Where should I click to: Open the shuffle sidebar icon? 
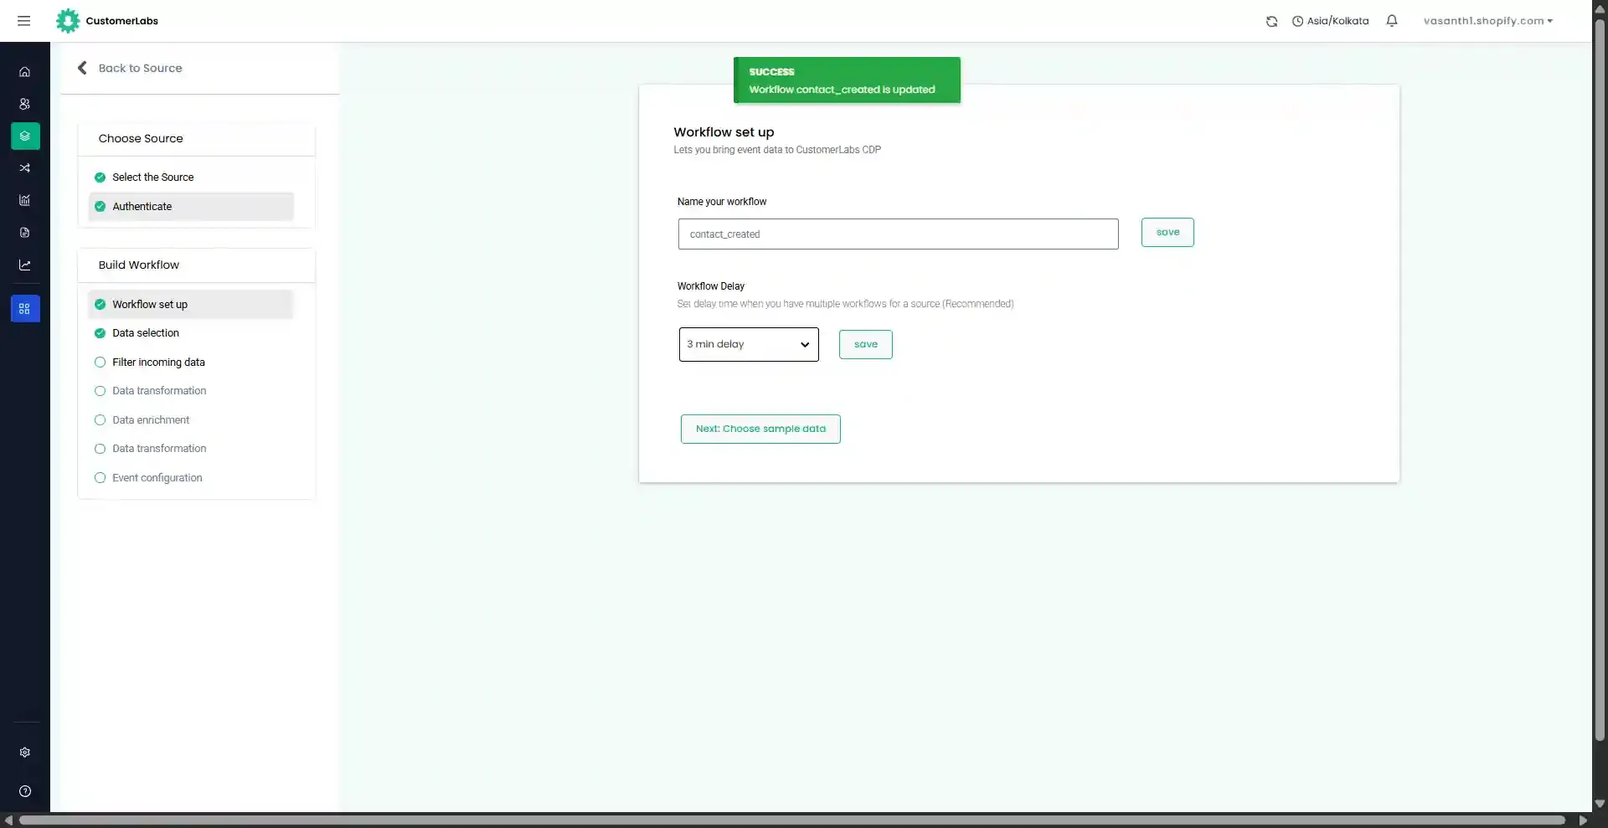pyautogui.click(x=25, y=168)
